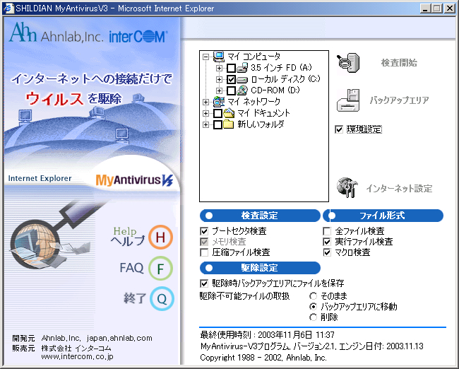Screen dimensions: 459x369
Task: Collapse the マイ コンピュータ tree node
Action: point(205,57)
